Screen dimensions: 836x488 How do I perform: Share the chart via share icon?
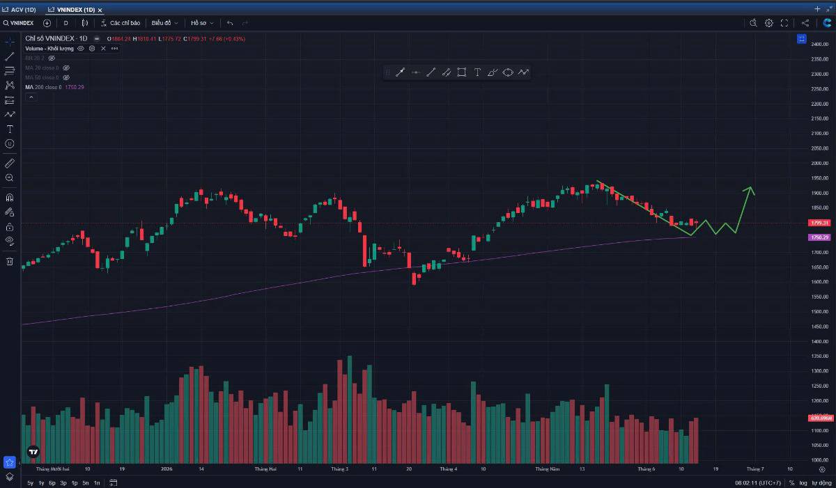click(805, 23)
